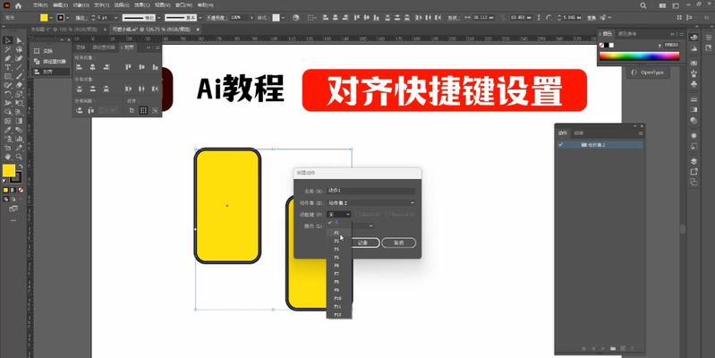The image size is (715, 358).
Task: Switch to the 对齐 Align tab
Action: pos(129,47)
